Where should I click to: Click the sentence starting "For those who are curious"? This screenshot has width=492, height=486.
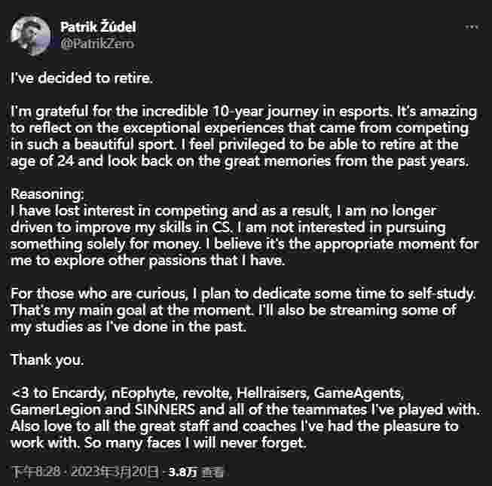[243, 294]
